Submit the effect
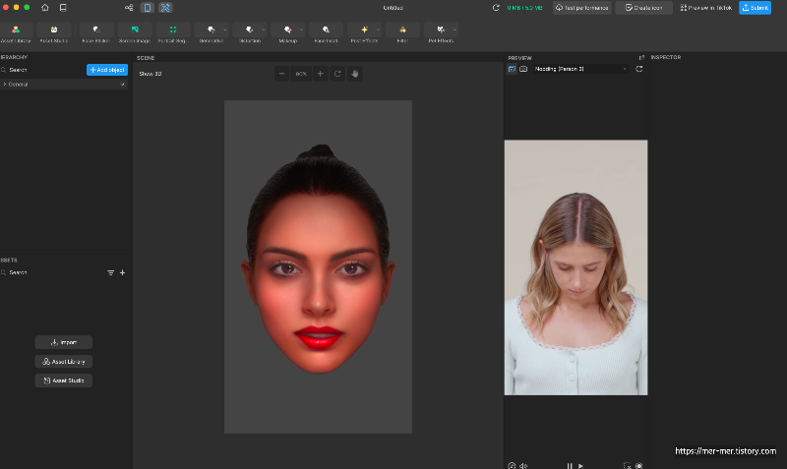 pos(755,8)
